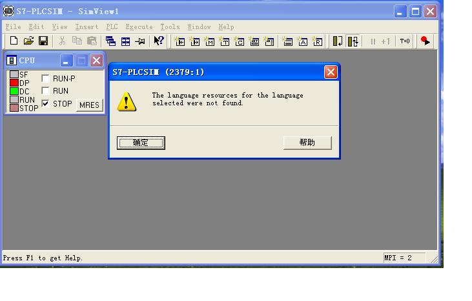Open a simulation with folder icon
This screenshot has height=301, width=472.
click(x=28, y=41)
